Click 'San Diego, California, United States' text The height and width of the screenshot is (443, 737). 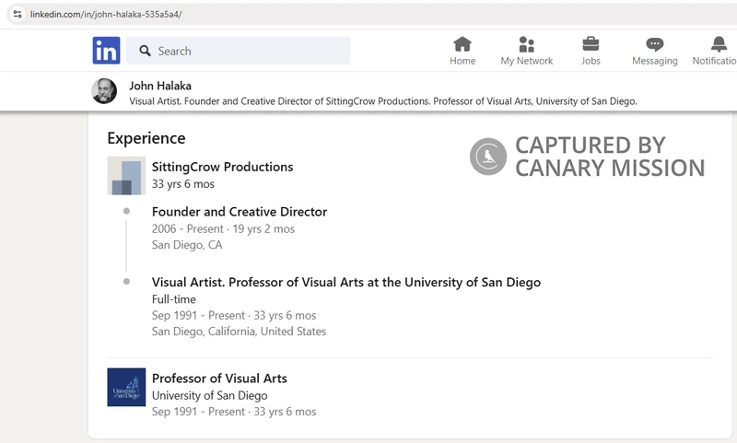tap(239, 332)
